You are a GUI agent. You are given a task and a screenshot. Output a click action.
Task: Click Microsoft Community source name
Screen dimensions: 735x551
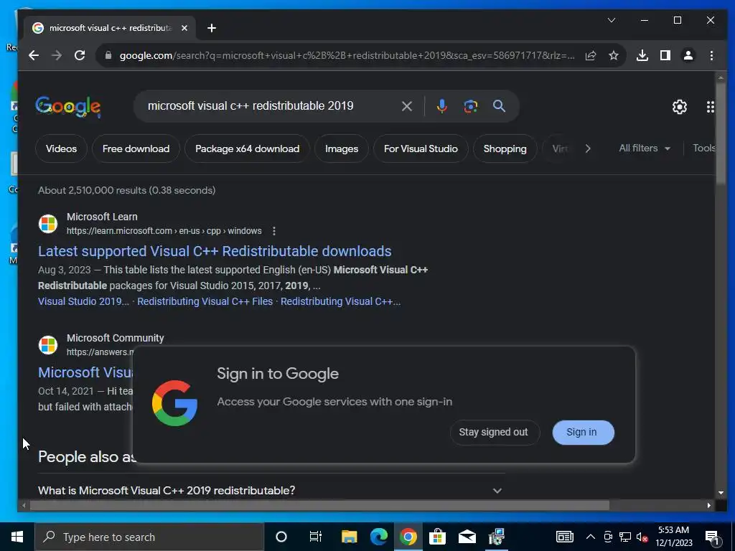click(116, 338)
